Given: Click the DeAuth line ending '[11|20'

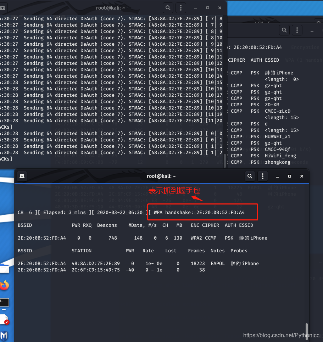Looking at the screenshot, I should point(111,120).
